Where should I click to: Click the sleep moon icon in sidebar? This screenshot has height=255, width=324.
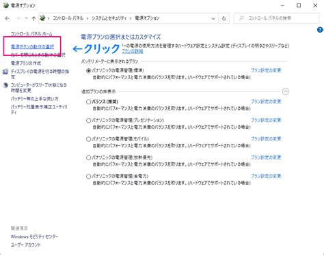coord(5,85)
